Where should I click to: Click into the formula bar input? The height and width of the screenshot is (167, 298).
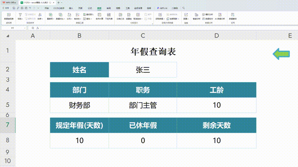pyautogui.click(x=169, y=28)
